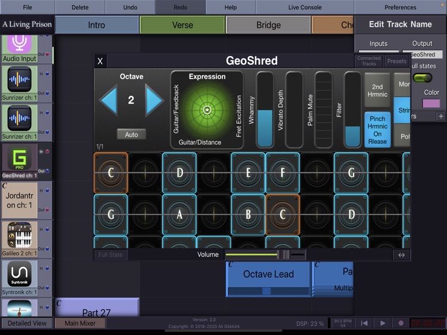
Task: Tap the F pad in top row
Action: [x=283, y=173]
